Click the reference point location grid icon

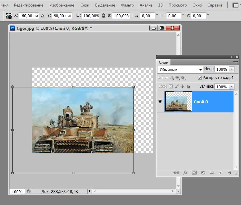(9, 16)
